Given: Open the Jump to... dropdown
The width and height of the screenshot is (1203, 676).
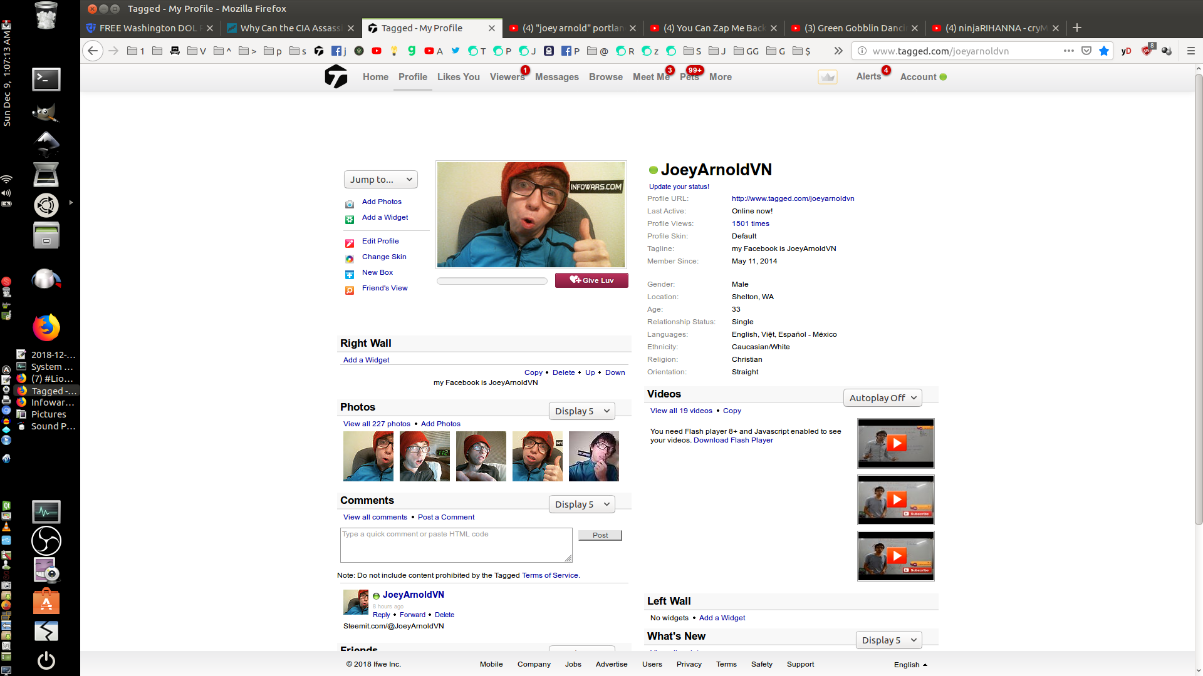Looking at the screenshot, I should pos(380,179).
